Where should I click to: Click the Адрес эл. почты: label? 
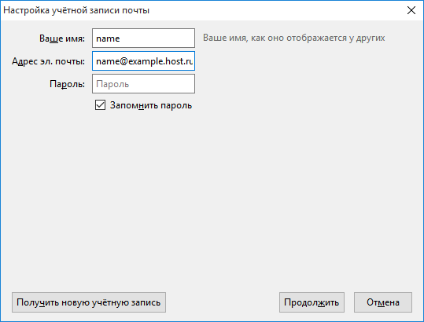click(x=48, y=61)
